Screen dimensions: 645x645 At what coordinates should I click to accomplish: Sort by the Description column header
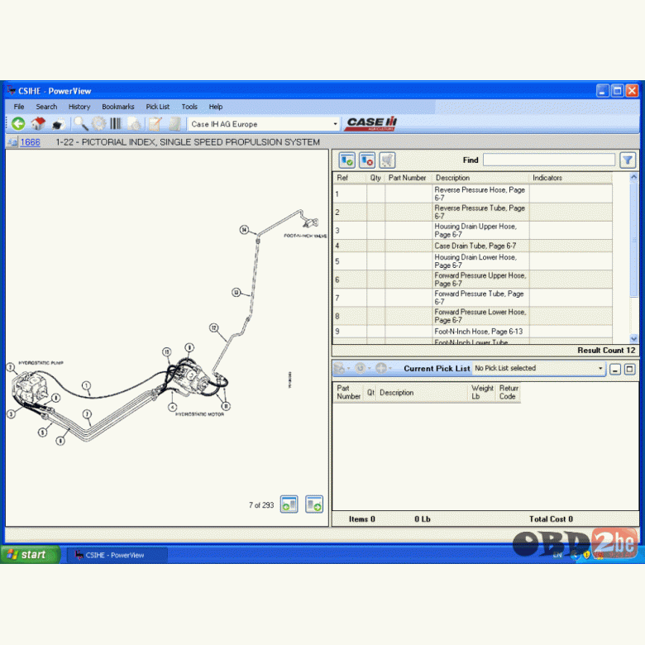tap(480, 178)
